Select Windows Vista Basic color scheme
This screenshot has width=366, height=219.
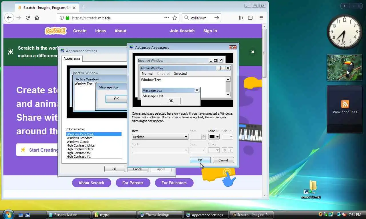click(94, 134)
